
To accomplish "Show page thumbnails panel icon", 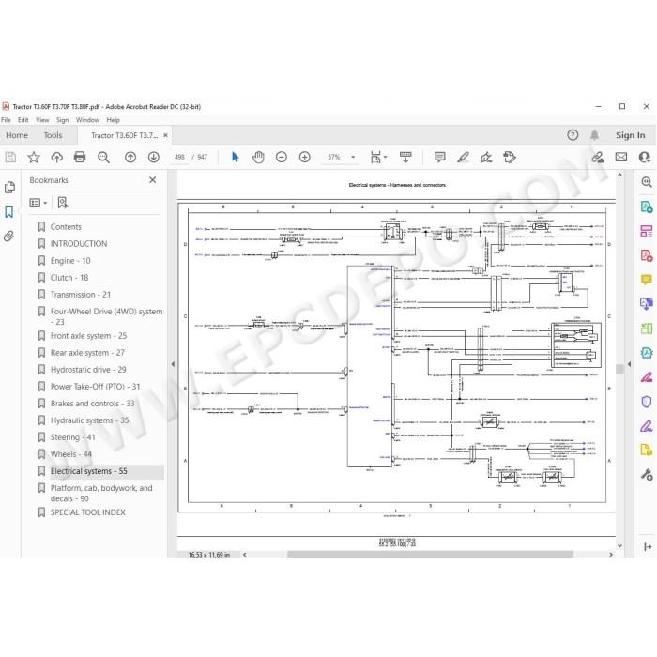I will (x=9, y=188).
